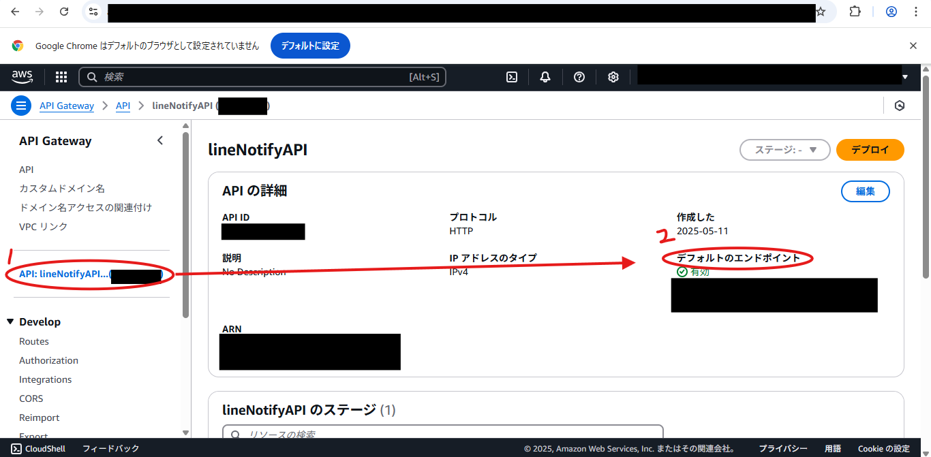
Task: Open the AWS services grid menu
Action: point(61,77)
